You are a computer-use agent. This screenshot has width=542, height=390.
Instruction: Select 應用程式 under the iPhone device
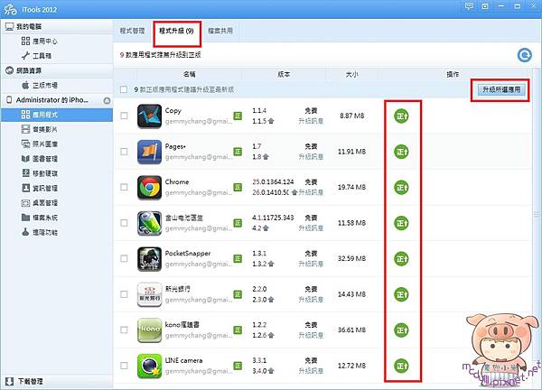[x=57, y=115]
